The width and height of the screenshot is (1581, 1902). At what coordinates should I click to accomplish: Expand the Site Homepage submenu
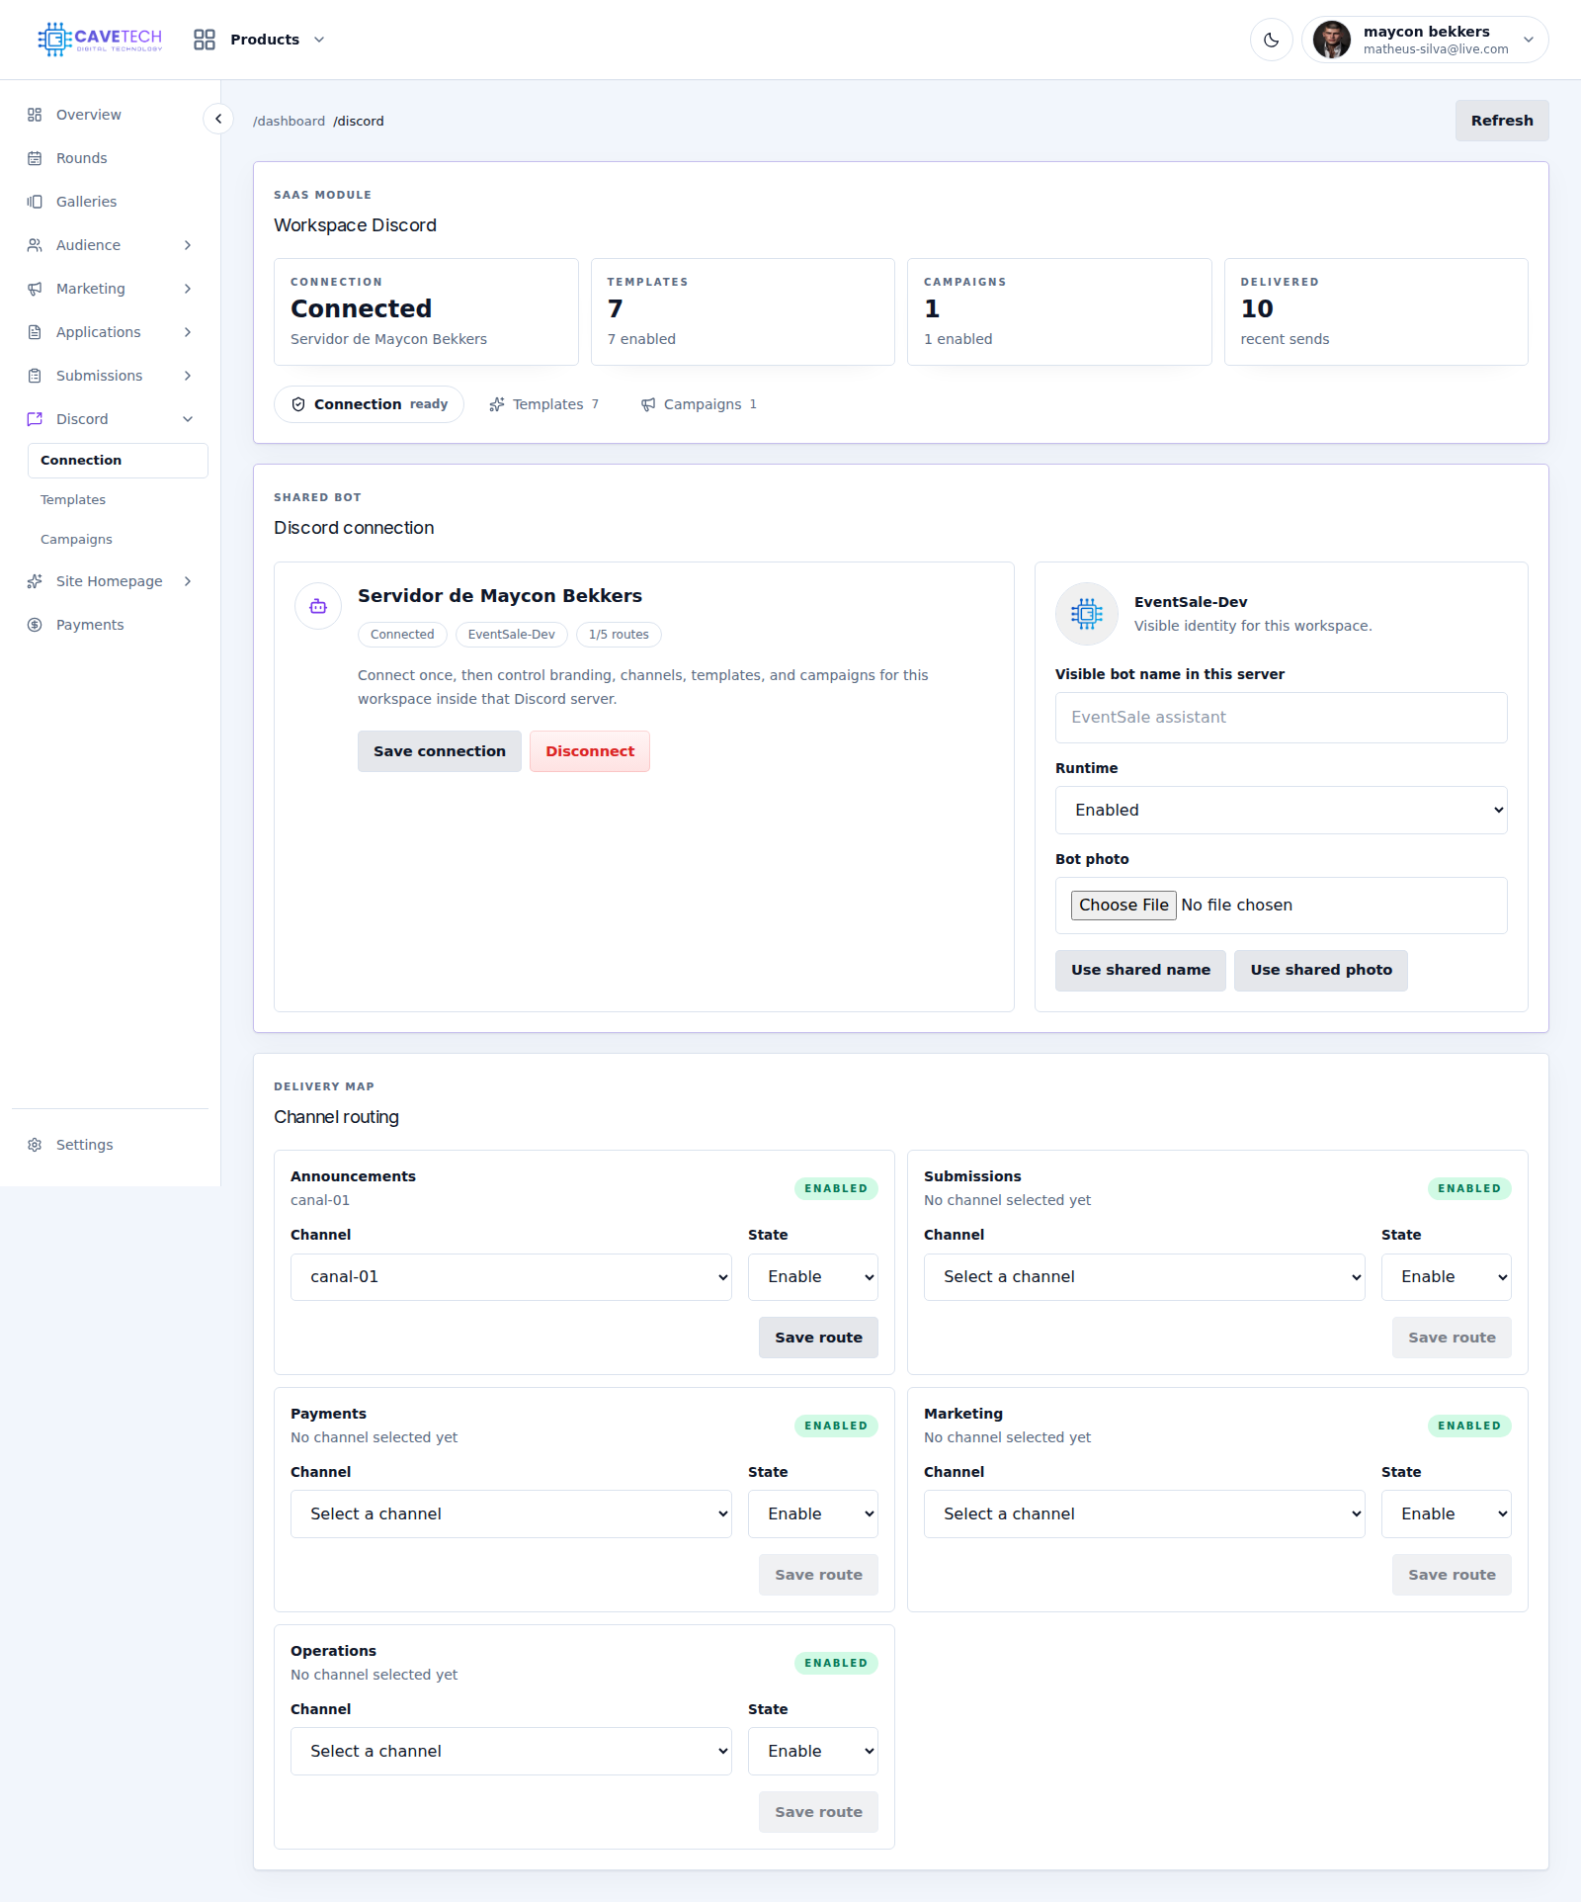point(188,581)
